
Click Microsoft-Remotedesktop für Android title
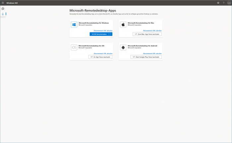(x=143, y=46)
